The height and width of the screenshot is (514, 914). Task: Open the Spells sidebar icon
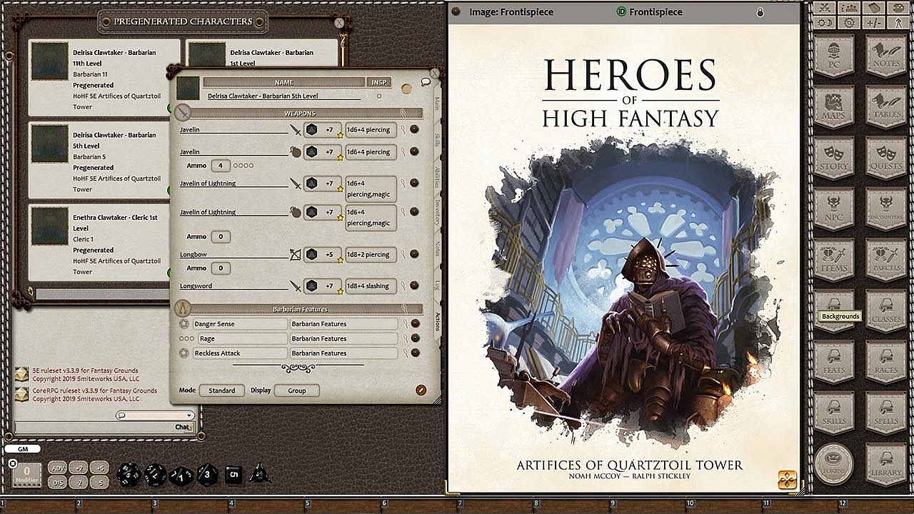tap(885, 412)
